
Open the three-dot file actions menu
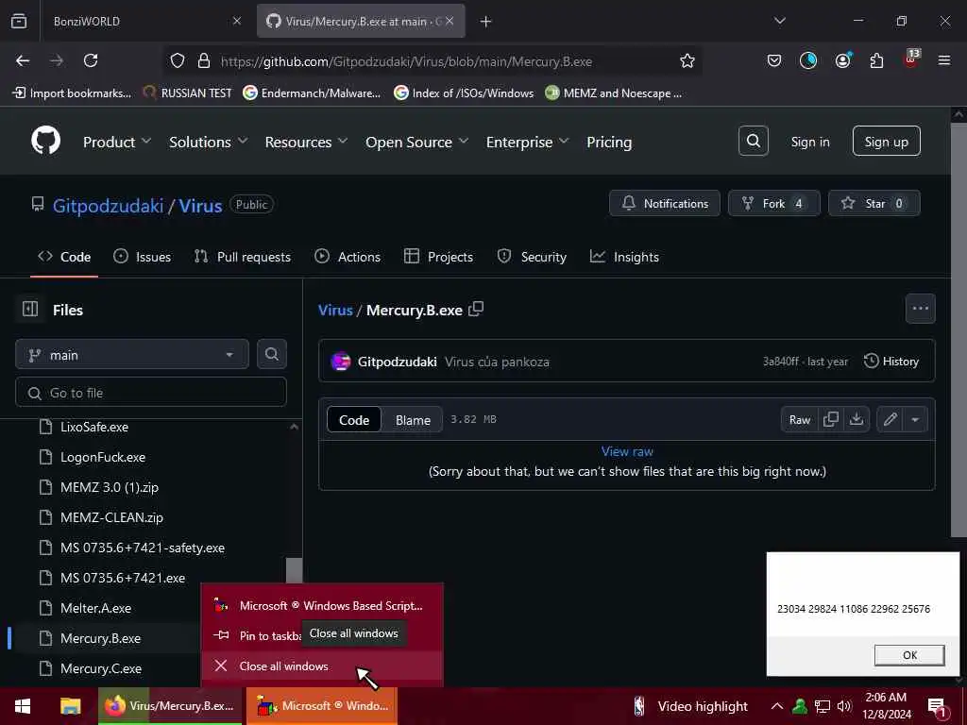[x=920, y=309]
